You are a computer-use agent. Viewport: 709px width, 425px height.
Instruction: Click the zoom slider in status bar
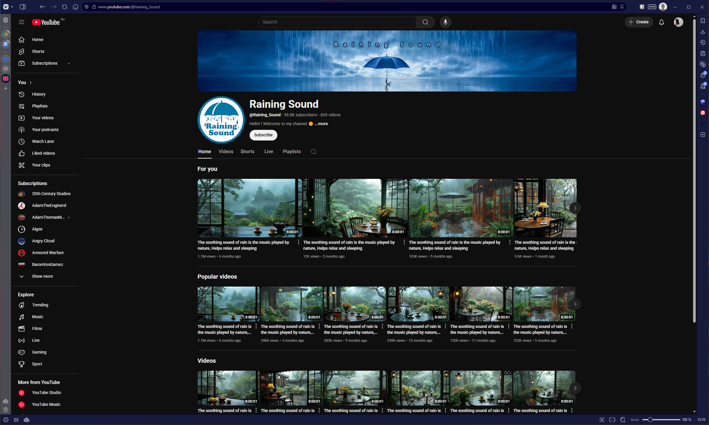(661, 420)
